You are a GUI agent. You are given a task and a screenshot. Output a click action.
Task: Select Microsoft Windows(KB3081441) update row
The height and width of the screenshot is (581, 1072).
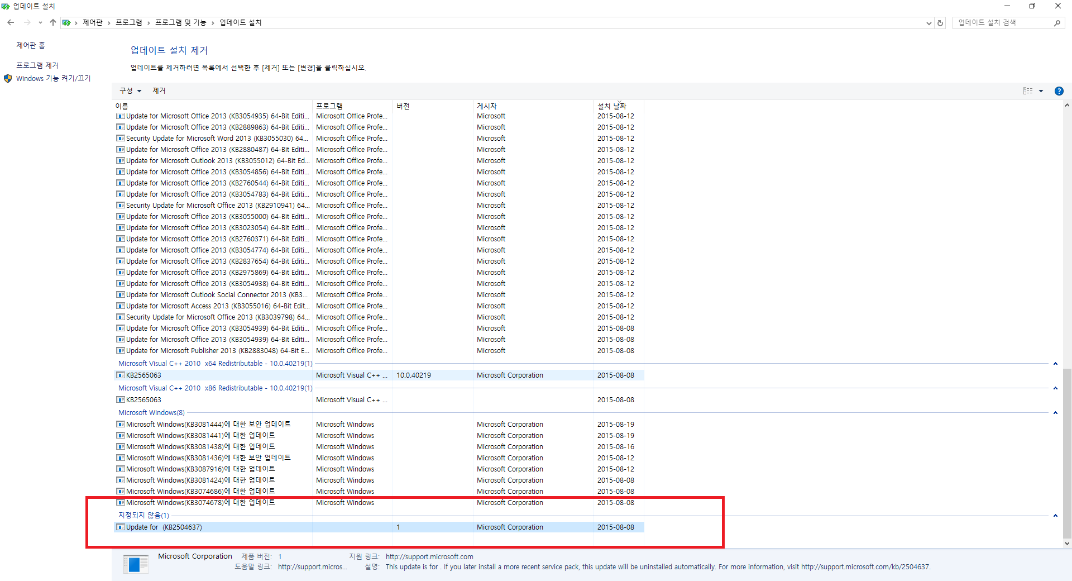tap(379, 436)
